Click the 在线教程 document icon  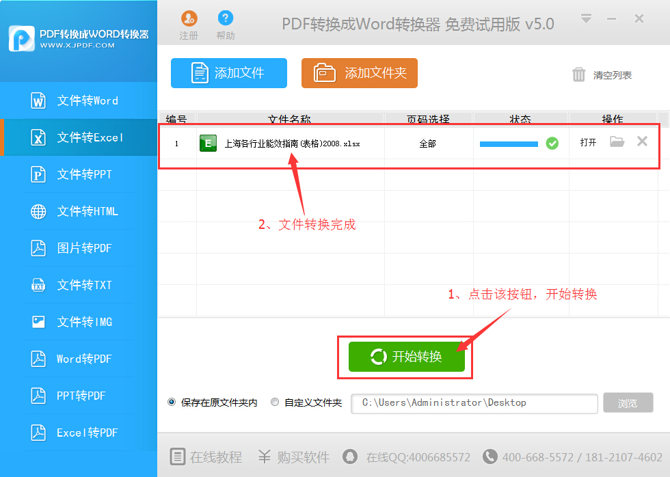coord(177,456)
